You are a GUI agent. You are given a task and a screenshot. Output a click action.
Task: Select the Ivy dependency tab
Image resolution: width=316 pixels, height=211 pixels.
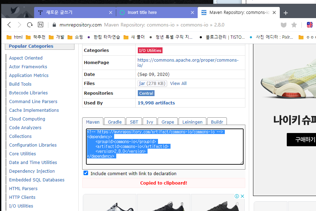(x=150, y=122)
